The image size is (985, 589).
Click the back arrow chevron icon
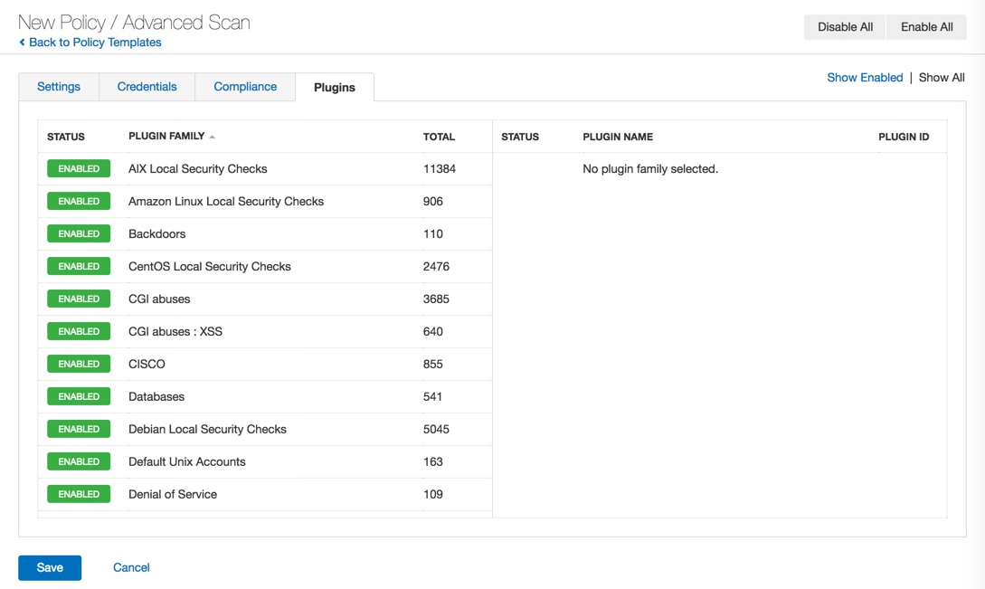click(23, 43)
